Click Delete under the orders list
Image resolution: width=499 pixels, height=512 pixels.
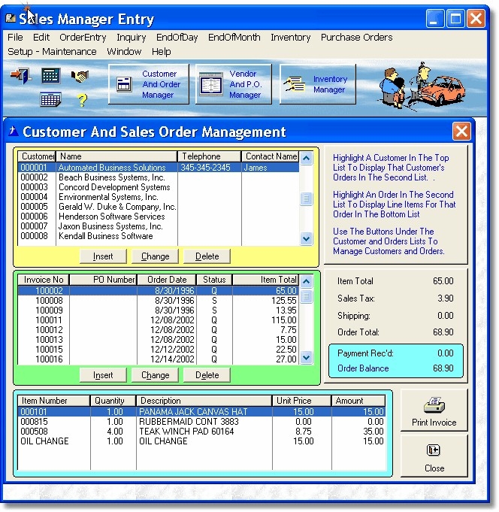click(207, 375)
